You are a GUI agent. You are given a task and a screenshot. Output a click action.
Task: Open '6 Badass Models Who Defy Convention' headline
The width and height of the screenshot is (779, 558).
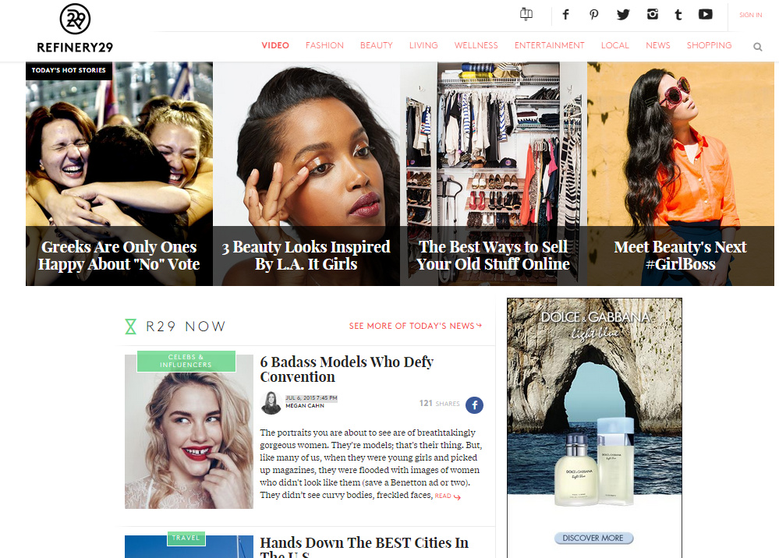coord(346,369)
